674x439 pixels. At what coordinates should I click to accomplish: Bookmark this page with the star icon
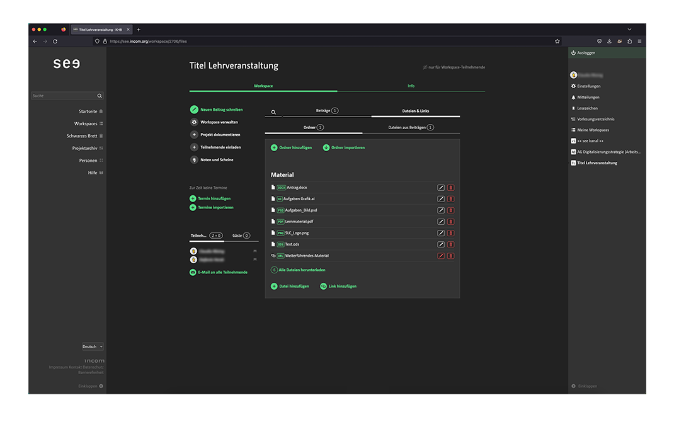tap(557, 42)
